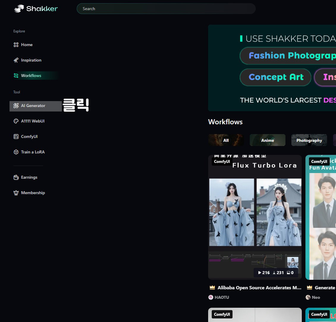Click the ComfyUI tag on Flux Turbo Lora card

(x=222, y=161)
